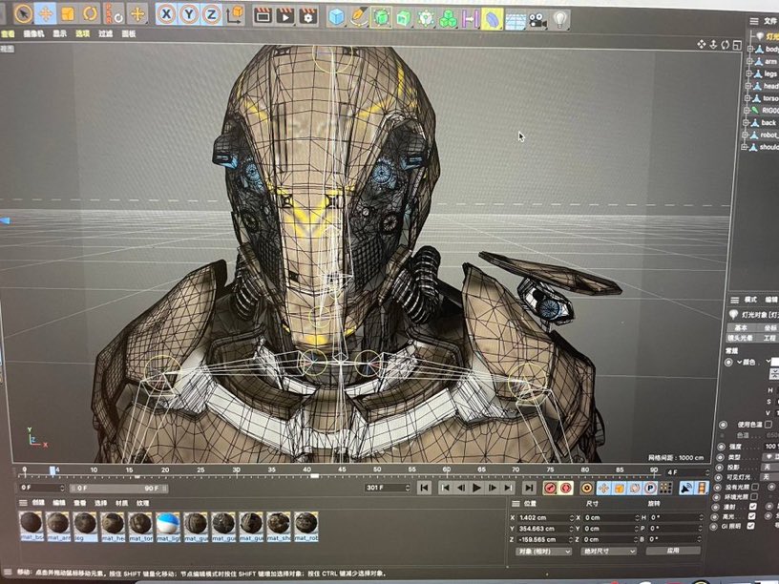
Task: Toggle the 使用色温 checkbox
Action: pos(768,424)
